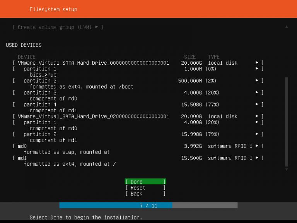Click the Done button
Image resolution: width=297 pixels, height=223 pixels.
click(x=145, y=182)
